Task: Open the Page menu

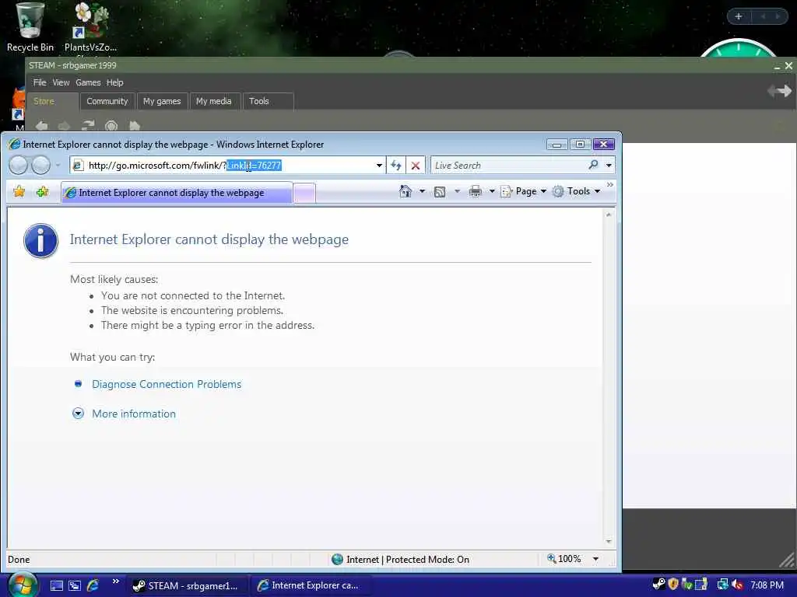Action: tap(524, 191)
